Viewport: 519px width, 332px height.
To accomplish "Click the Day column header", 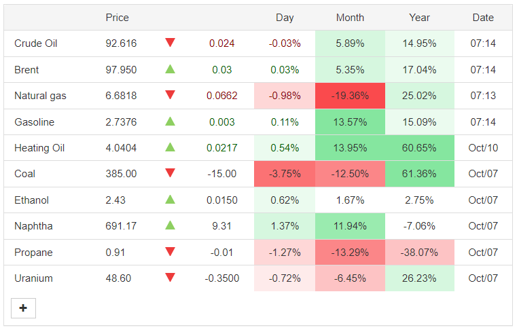I will coord(285,18).
